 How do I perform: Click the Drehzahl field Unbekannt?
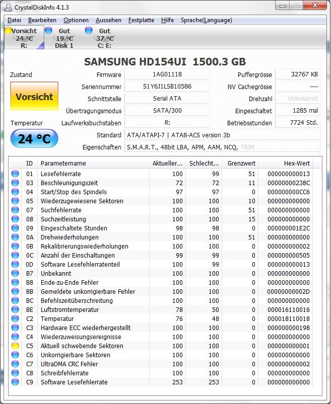click(x=298, y=99)
